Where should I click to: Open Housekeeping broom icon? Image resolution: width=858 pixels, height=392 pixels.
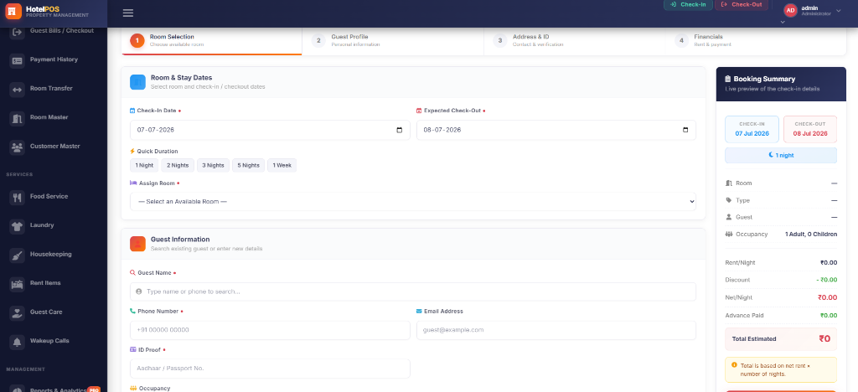coord(17,255)
